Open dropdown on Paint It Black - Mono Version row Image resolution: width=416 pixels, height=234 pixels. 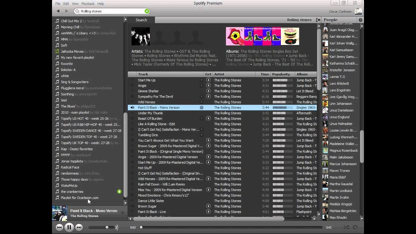[x=201, y=108]
